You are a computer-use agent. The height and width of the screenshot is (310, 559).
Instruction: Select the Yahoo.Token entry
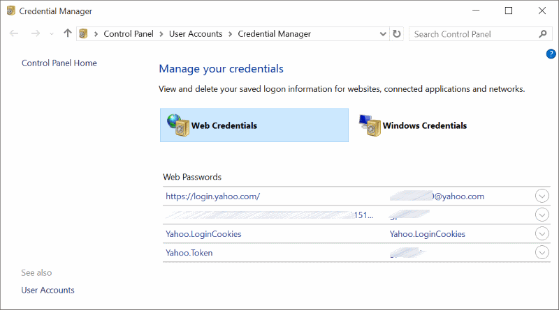click(189, 253)
